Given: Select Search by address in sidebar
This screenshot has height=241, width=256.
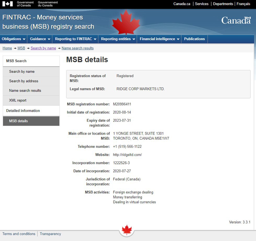Looking at the screenshot, I should pyautogui.click(x=24, y=81).
